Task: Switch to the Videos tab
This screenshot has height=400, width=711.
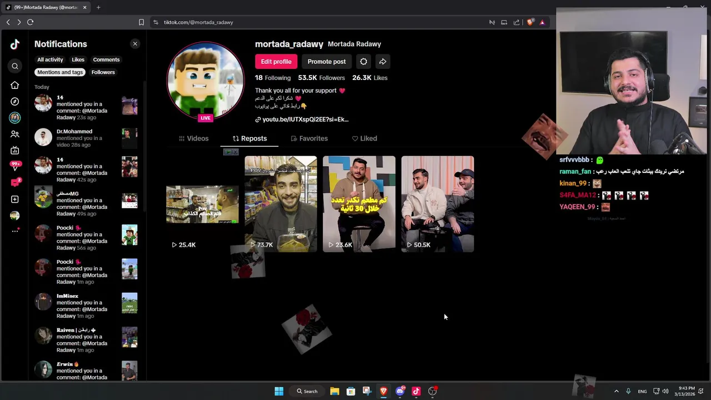Action: click(x=193, y=138)
